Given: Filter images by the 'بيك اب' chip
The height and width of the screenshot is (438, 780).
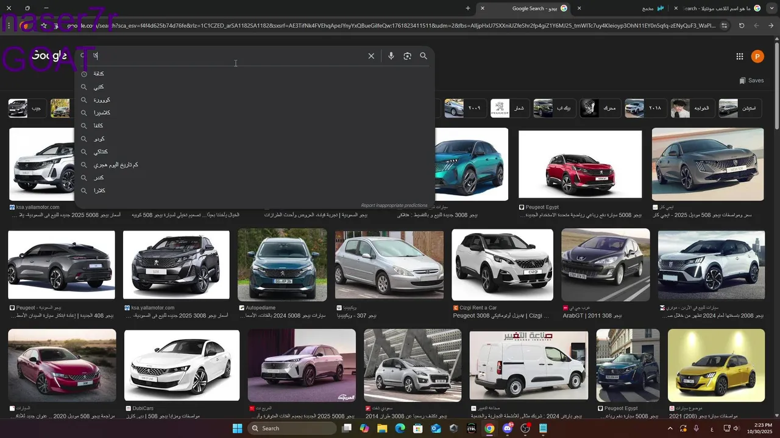Looking at the screenshot, I should point(553,108).
